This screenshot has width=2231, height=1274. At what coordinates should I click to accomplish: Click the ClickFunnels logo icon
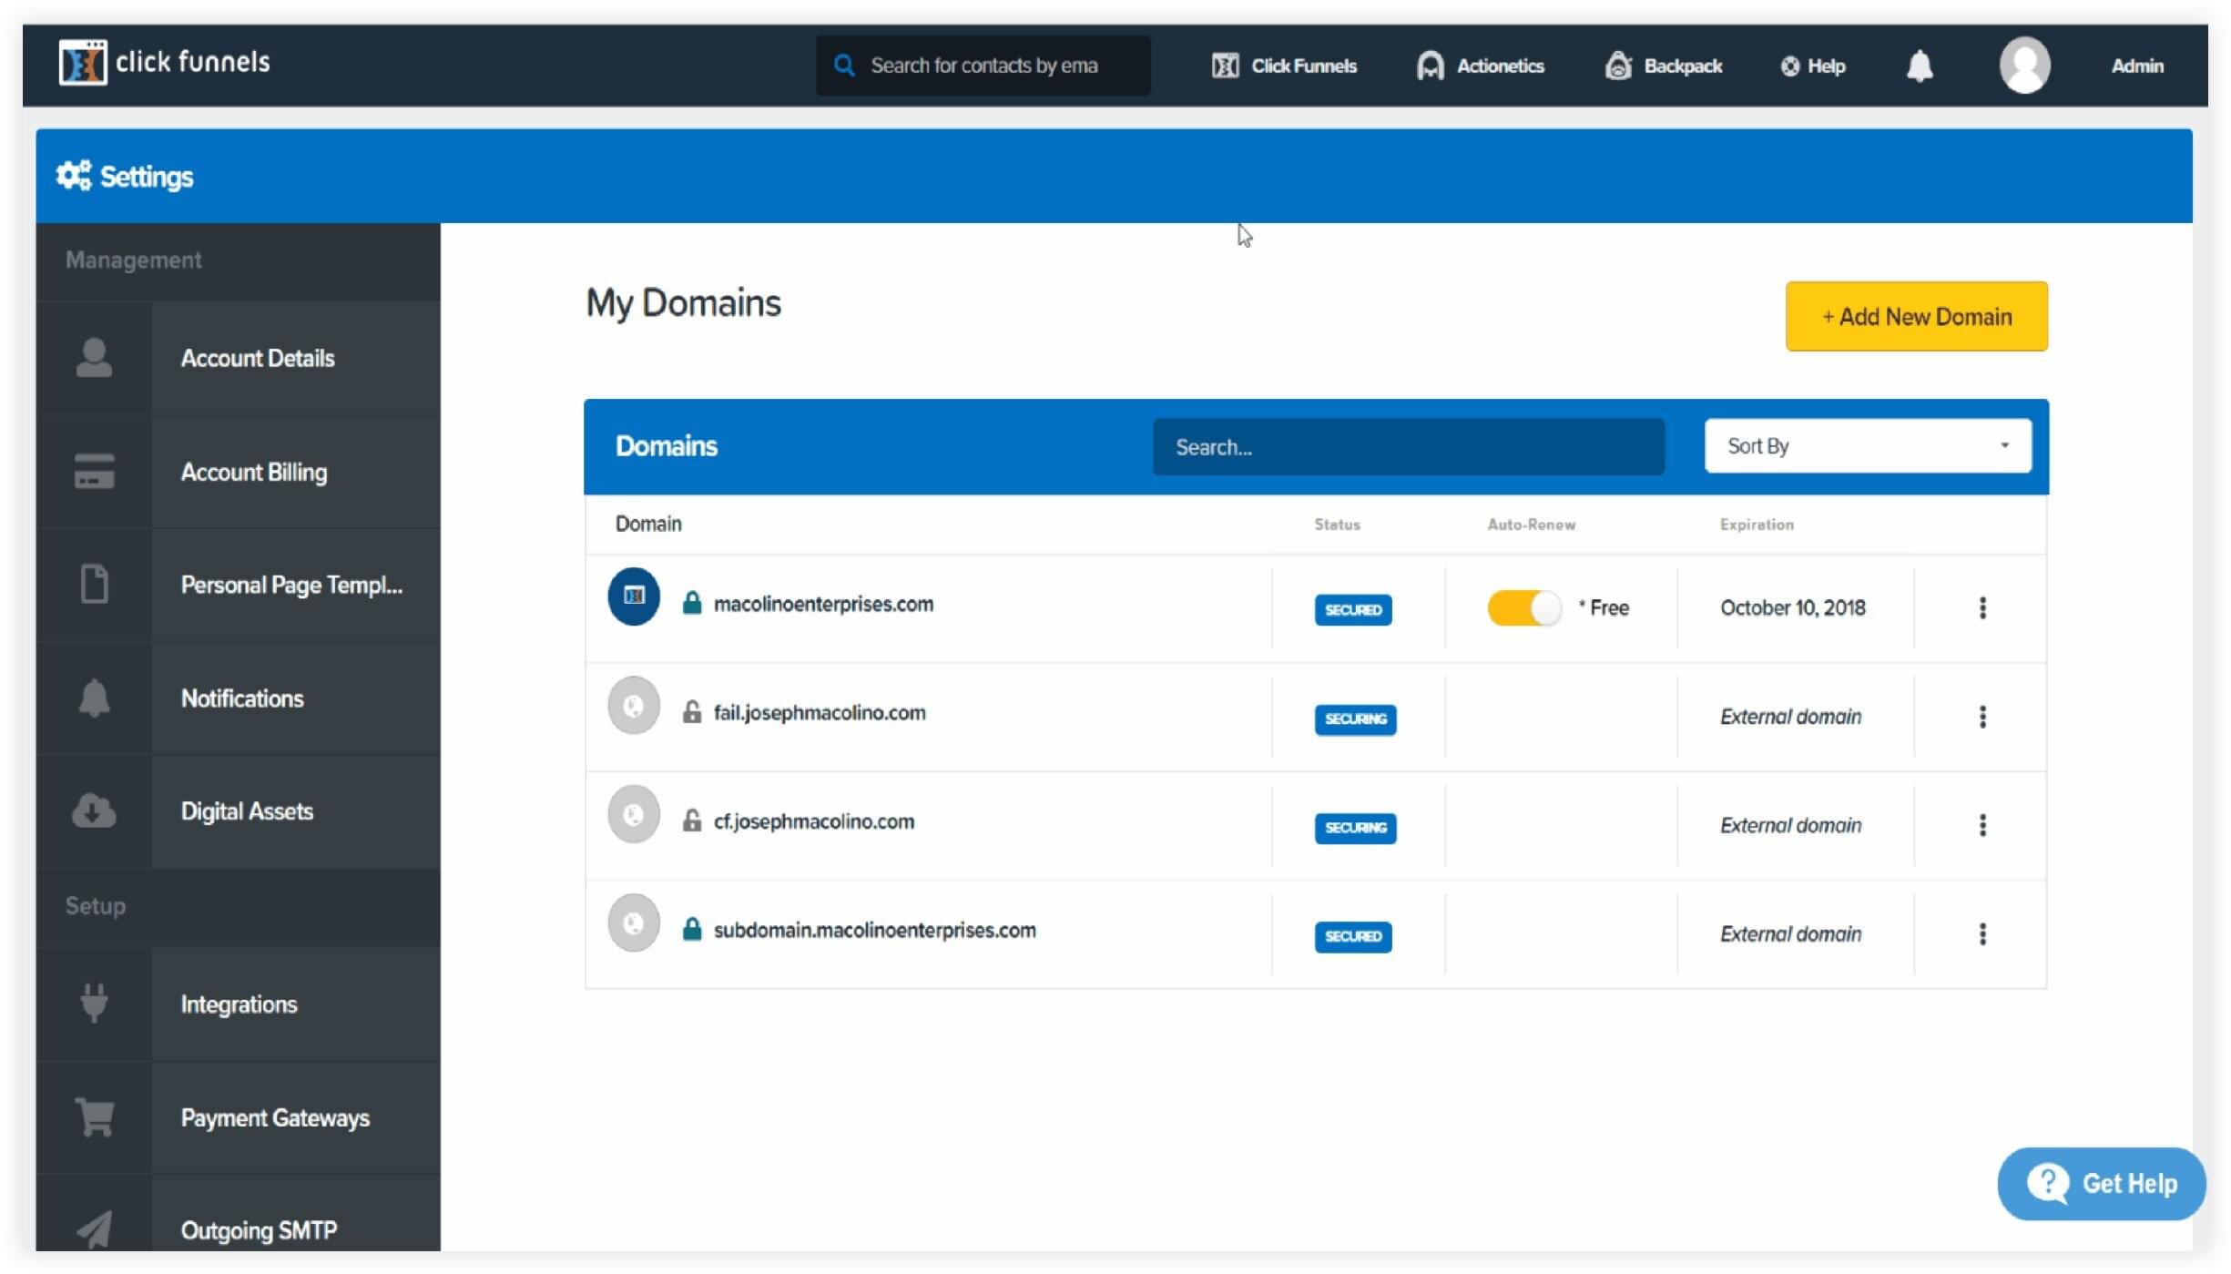pyautogui.click(x=83, y=62)
